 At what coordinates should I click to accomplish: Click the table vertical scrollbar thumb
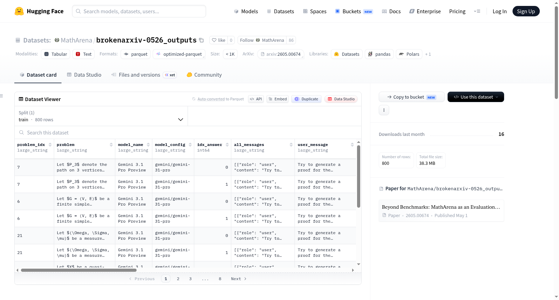click(358, 176)
